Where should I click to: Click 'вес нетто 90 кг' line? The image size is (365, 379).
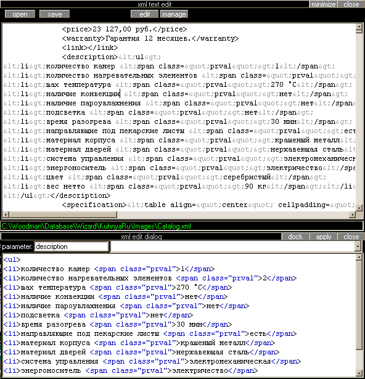(x=179, y=186)
